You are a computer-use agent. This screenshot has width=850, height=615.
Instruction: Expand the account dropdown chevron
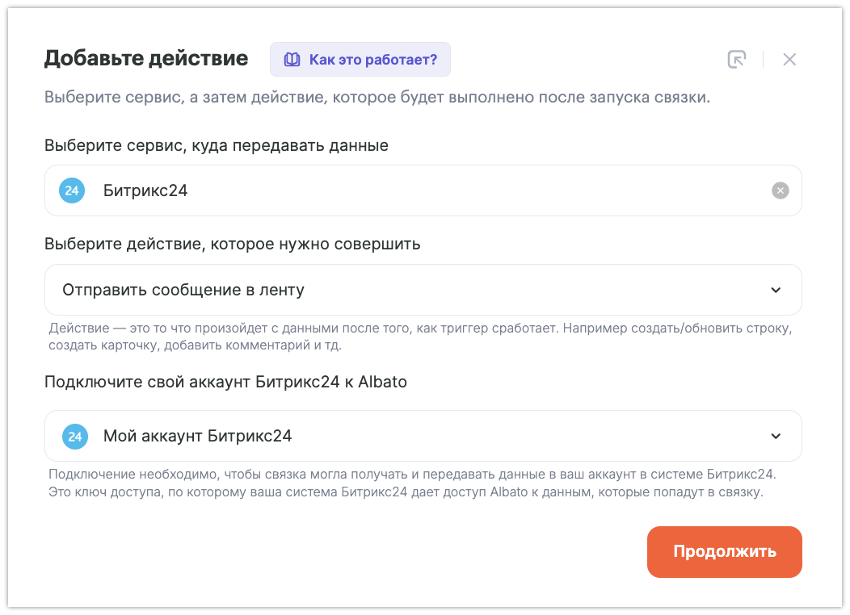(x=776, y=437)
